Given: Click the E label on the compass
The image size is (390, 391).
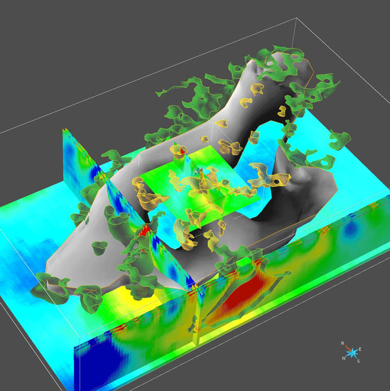Looking at the screenshot, I should tap(360, 349).
